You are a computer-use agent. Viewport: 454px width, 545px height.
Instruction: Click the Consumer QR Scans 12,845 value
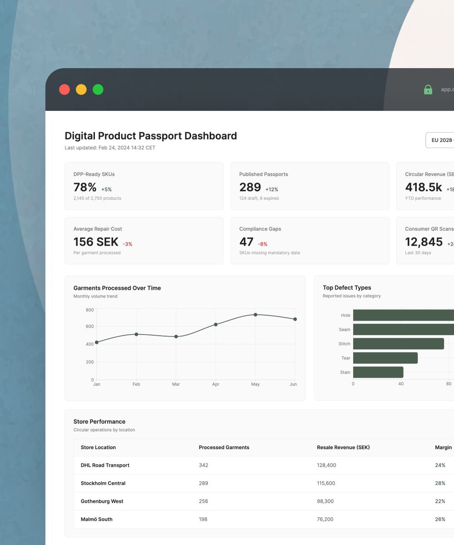424,242
